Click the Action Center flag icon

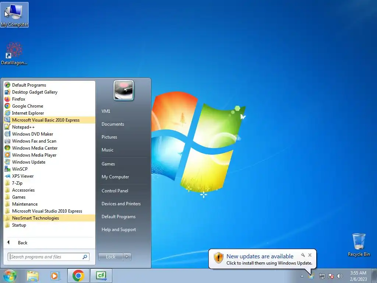coord(331,276)
